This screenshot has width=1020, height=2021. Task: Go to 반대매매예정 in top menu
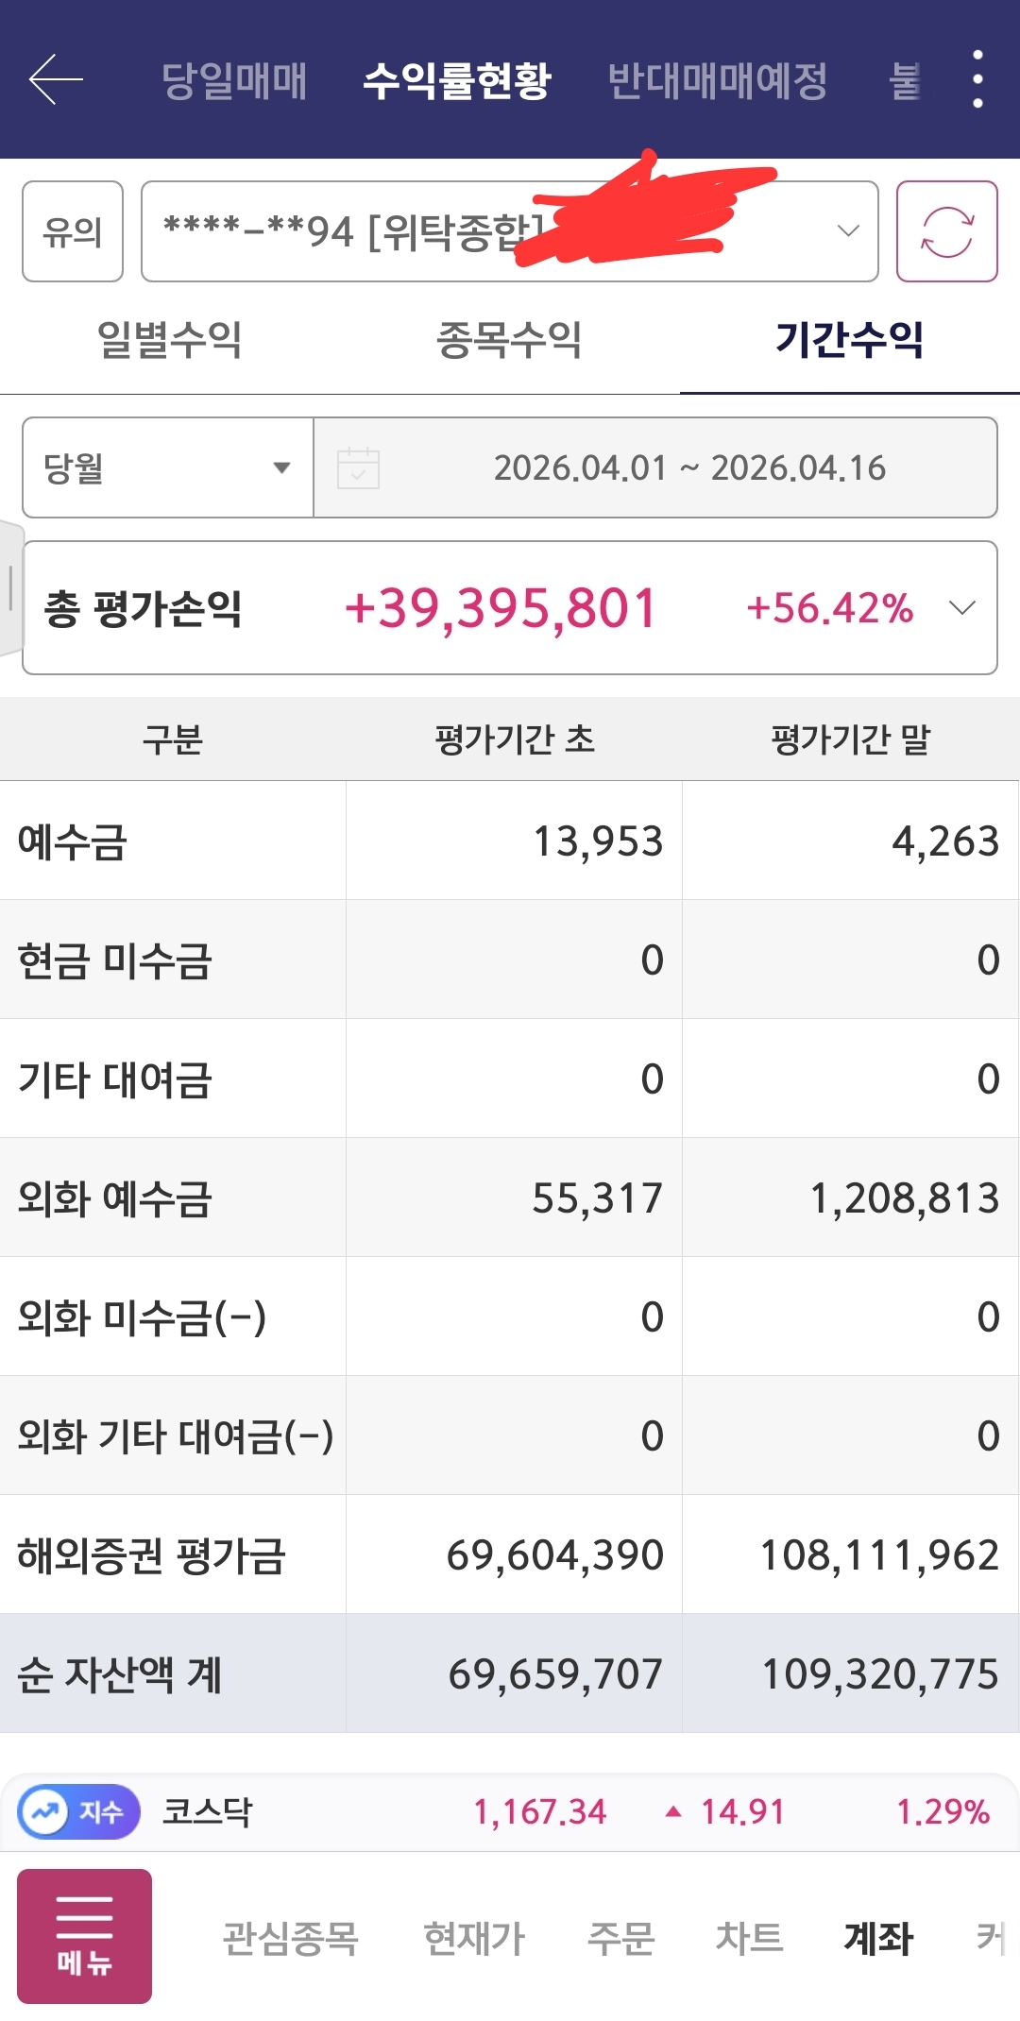tap(717, 80)
